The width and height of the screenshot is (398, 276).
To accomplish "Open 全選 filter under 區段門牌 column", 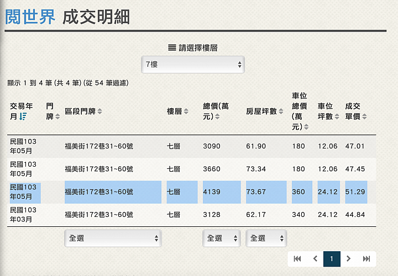I will [x=113, y=238].
